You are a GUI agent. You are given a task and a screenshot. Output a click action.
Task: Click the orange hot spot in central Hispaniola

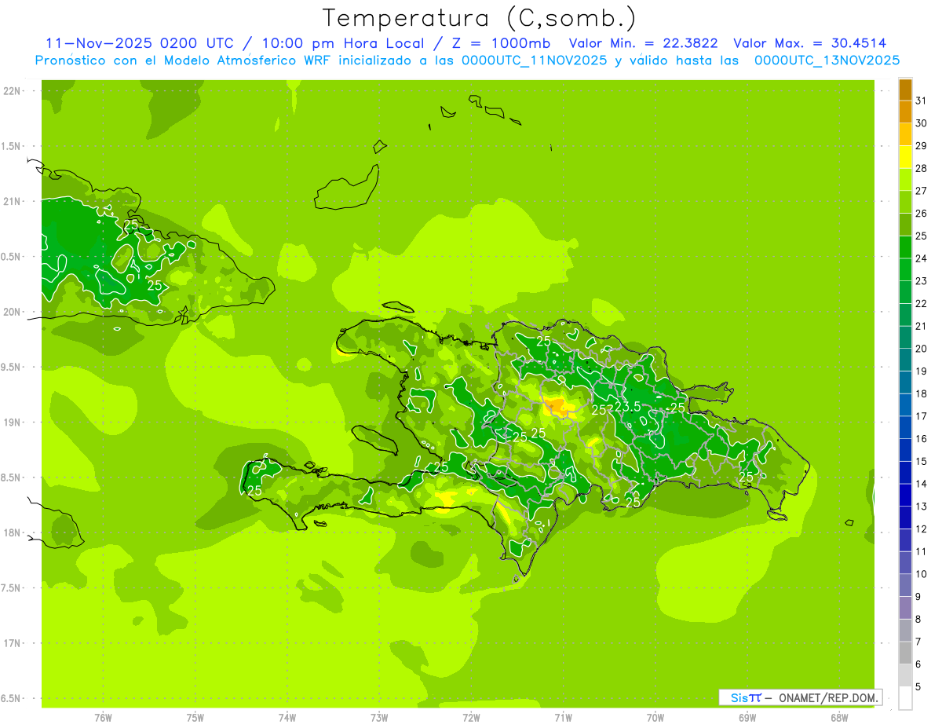557,406
